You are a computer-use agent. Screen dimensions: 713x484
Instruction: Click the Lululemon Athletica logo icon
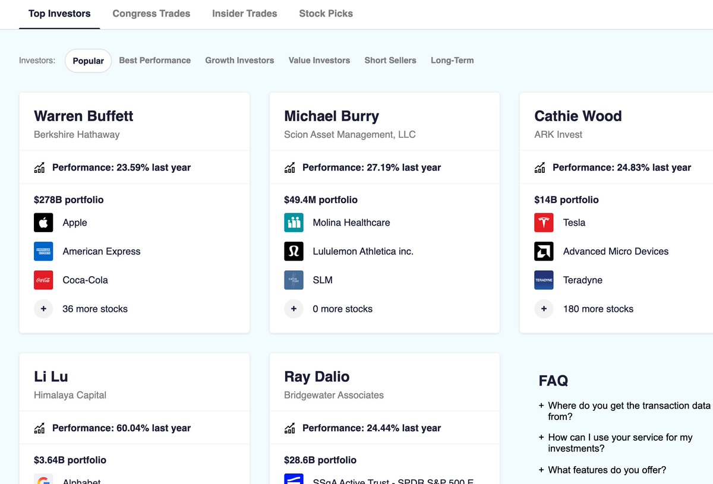pos(294,251)
